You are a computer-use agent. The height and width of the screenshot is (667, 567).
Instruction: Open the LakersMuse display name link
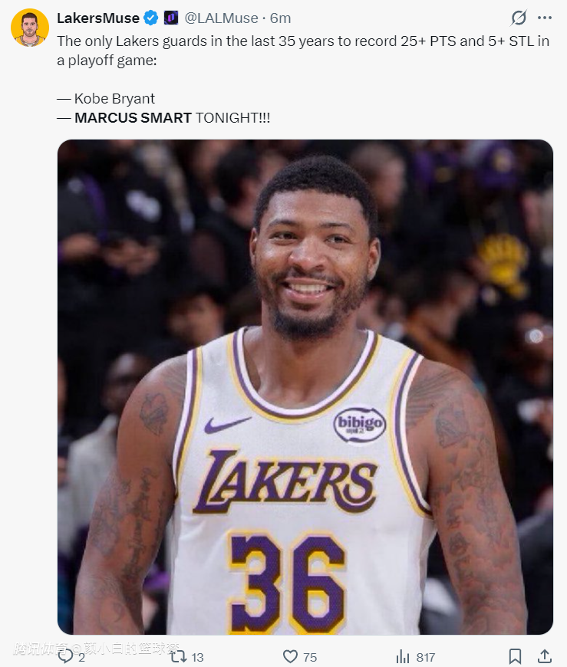(x=98, y=18)
